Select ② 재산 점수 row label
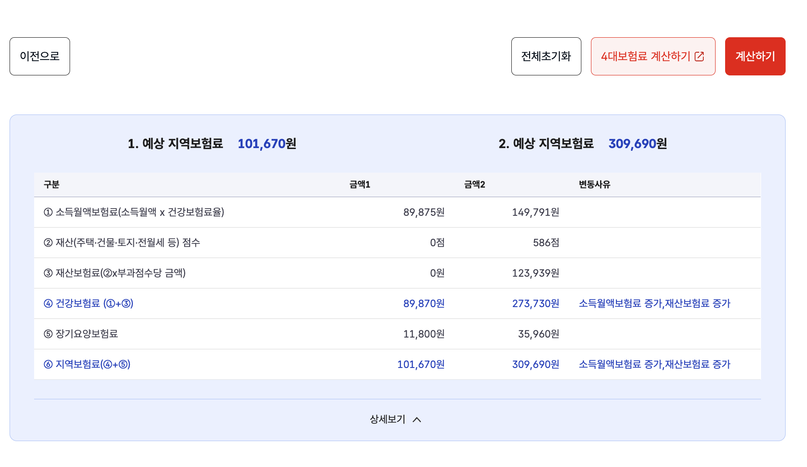This screenshot has height=467, width=807. [122, 243]
